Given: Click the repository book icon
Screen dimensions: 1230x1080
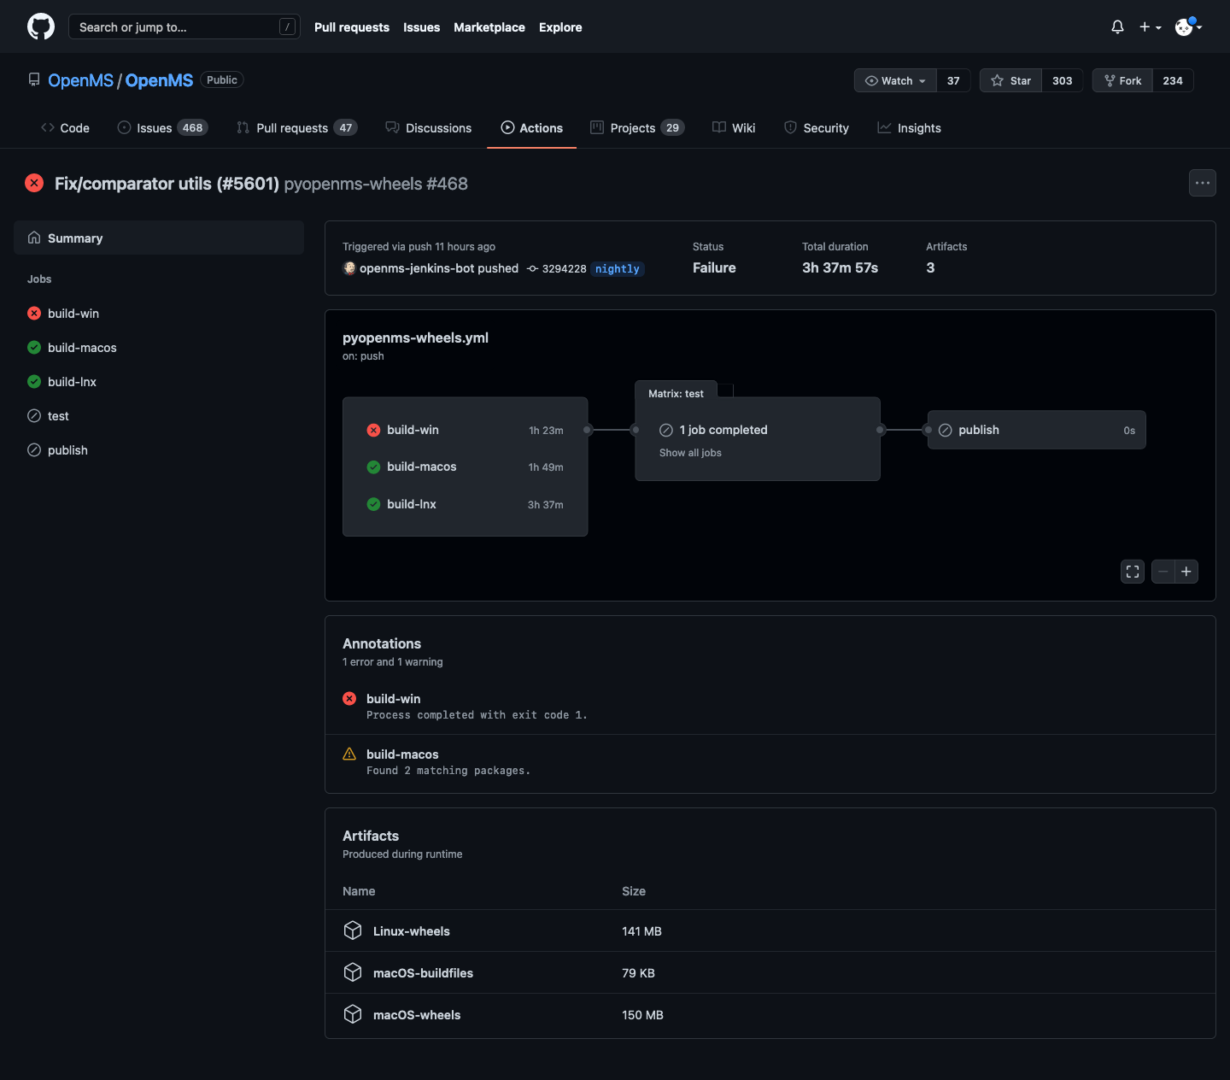Looking at the screenshot, I should click(34, 79).
